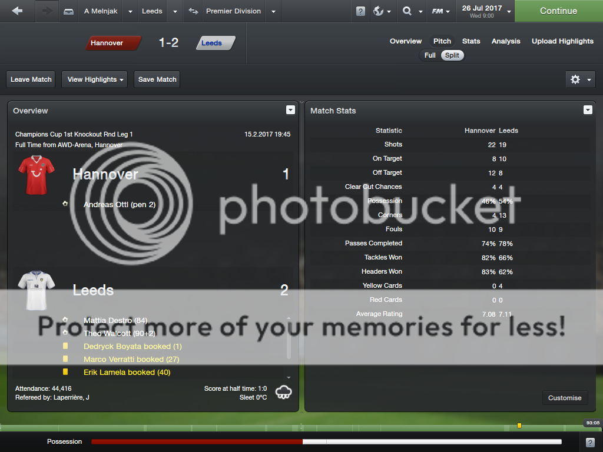Open the Overview panel dropdown arrow
Image resolution: width=603 pixels, height=452 pixels.
pos(290,110)
